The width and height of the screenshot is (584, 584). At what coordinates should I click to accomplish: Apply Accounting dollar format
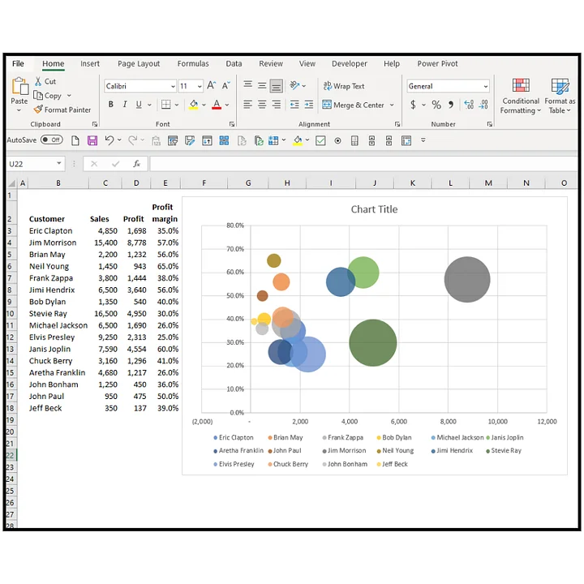[413, 105]
